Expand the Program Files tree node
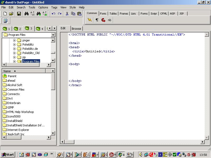This screenshot has height=158, width=211. pyautogui.click(x=14, y=61)
